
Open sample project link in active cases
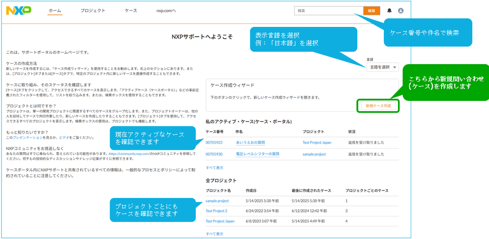[x=314, y=154]
